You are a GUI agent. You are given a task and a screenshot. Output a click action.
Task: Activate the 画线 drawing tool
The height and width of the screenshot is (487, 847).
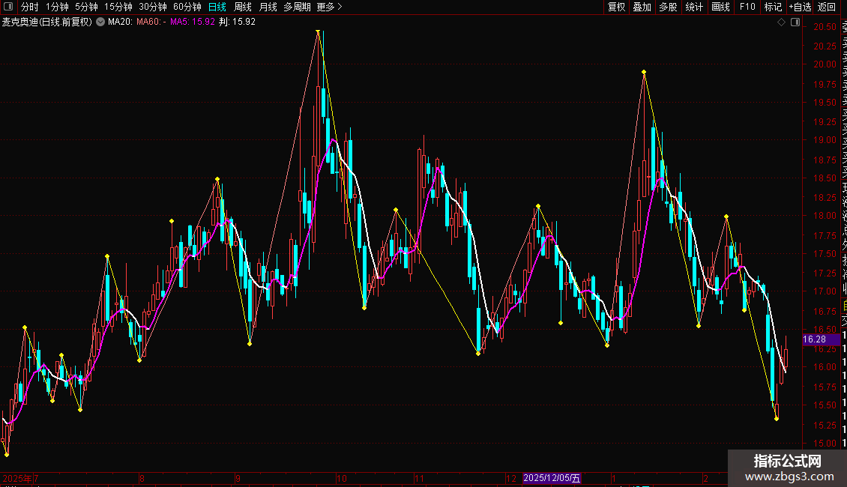click(x=720, y=7)
